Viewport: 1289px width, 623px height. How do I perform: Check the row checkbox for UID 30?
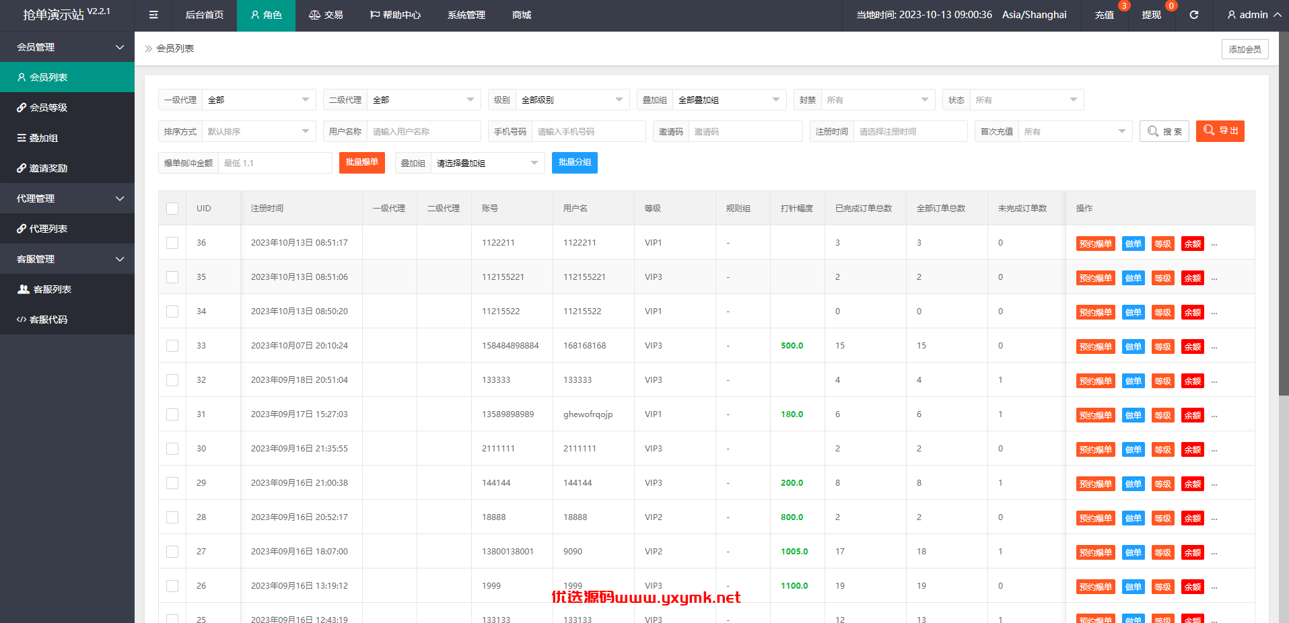pyautogui.click(x=172, y=449)
